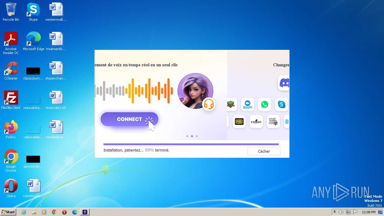Open the FileZilla Client shortcut

(x=11, y=100)
